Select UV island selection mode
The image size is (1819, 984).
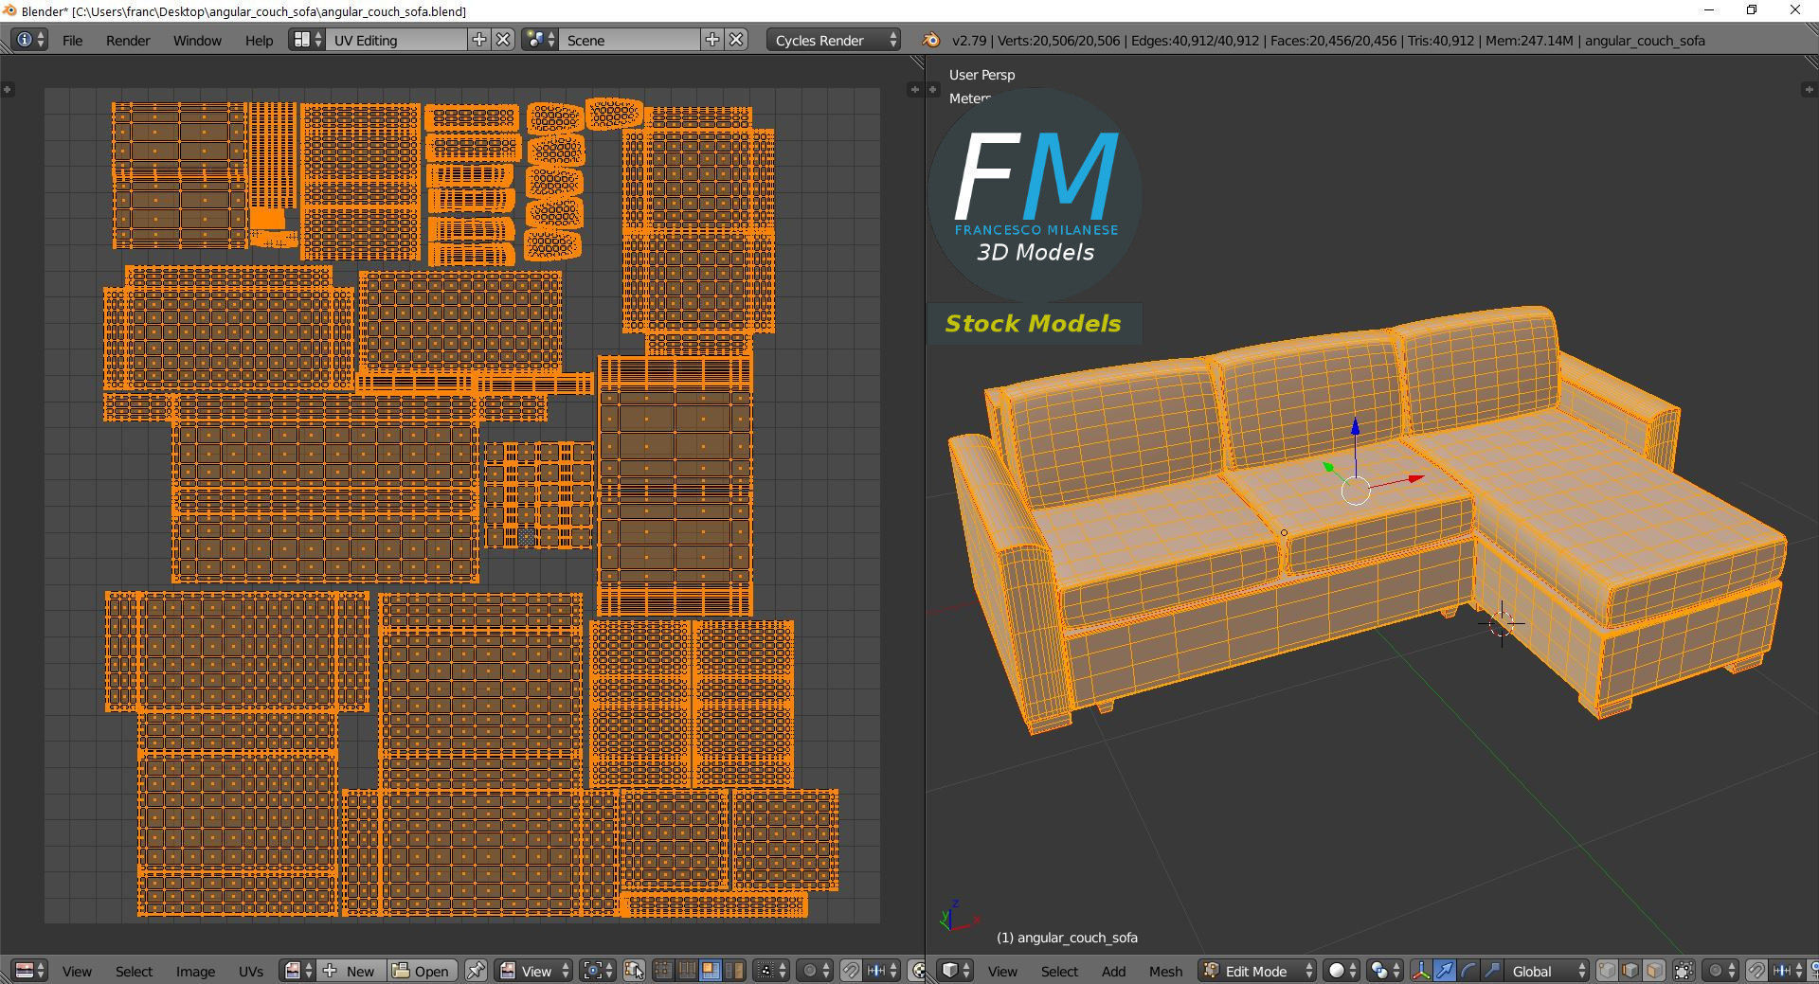732,971
